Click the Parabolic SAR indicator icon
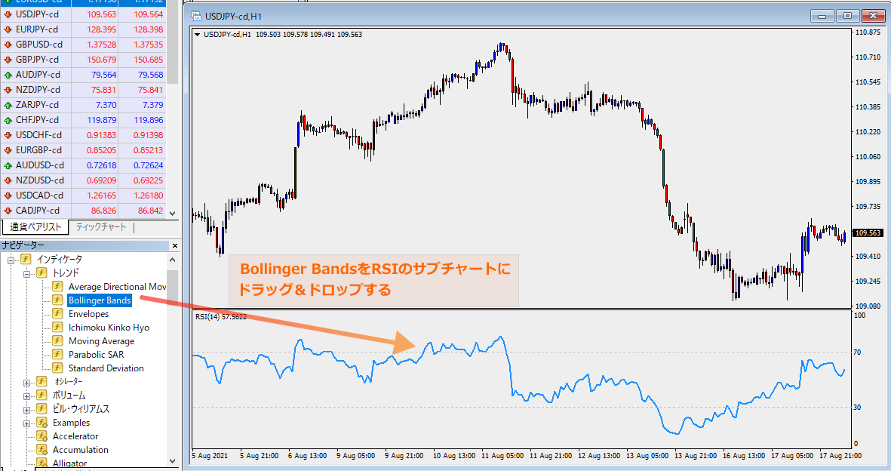 57,355
